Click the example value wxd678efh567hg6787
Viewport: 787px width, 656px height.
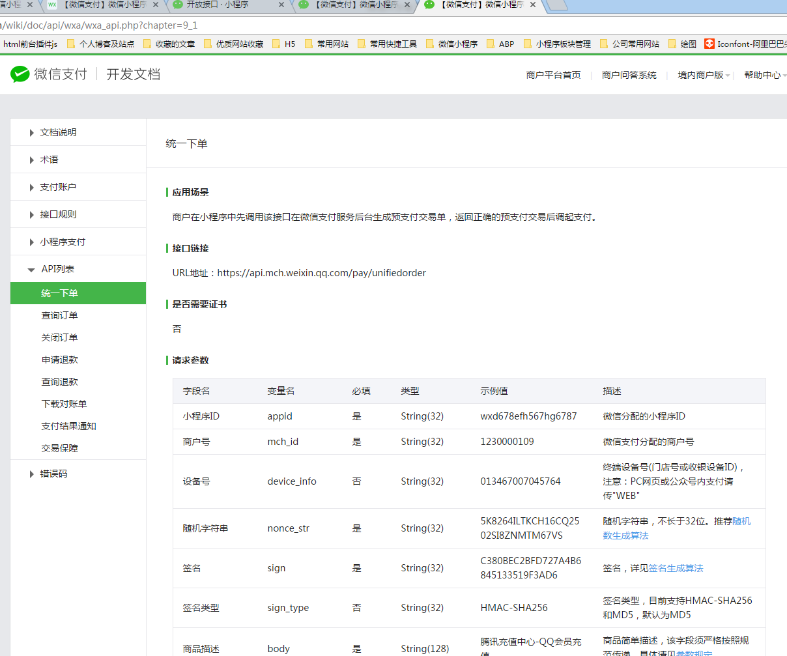pos(528,416)
